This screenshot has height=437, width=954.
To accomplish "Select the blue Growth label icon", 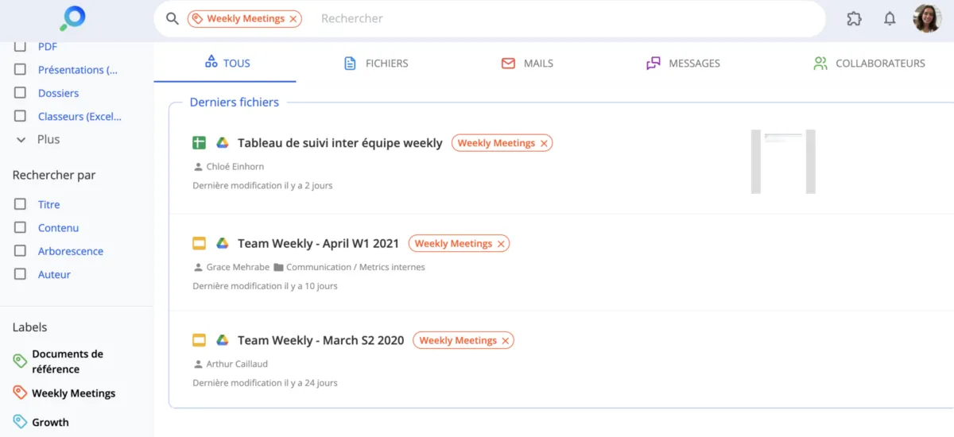I will coord(20,422).
